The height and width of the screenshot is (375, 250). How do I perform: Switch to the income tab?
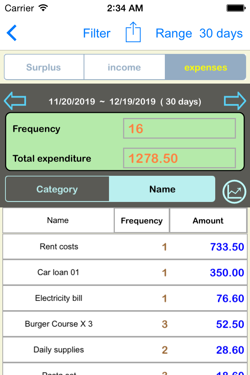124,67
